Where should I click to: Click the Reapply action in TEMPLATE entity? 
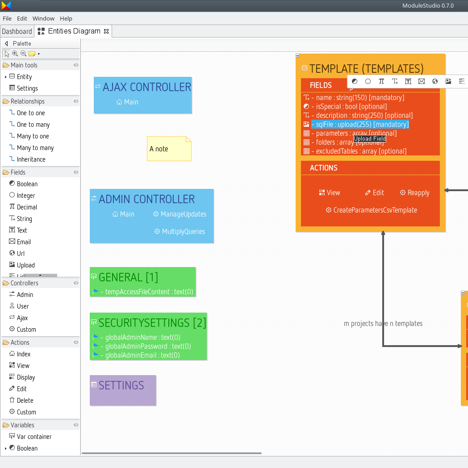click(414, 192)
